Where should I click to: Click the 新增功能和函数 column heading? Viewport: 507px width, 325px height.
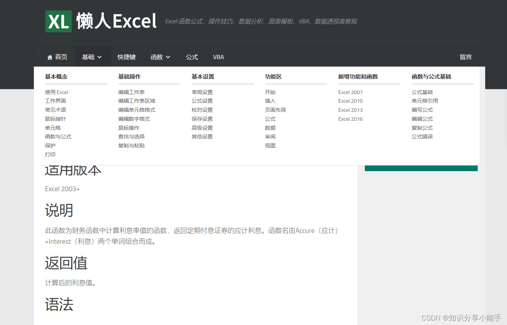(x=358, y=76)
